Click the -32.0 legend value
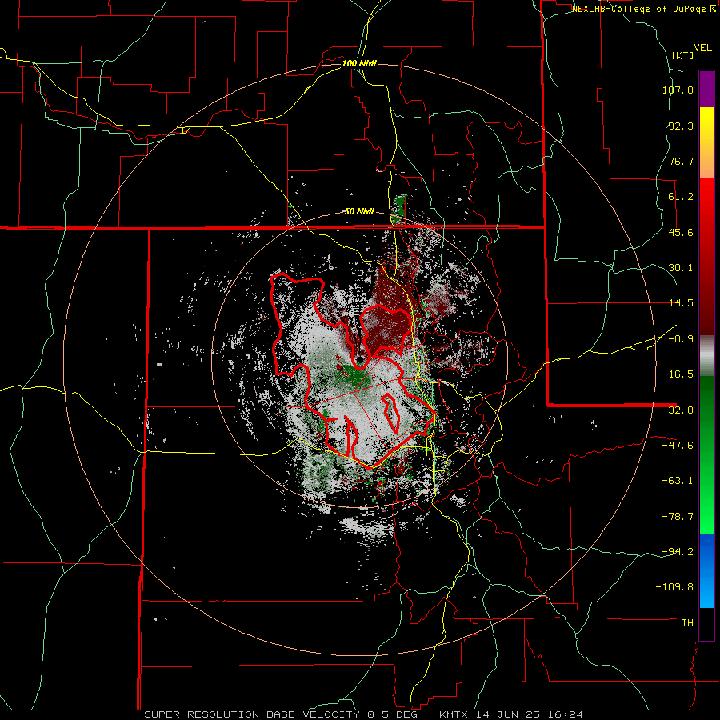 tap(678, 410)
